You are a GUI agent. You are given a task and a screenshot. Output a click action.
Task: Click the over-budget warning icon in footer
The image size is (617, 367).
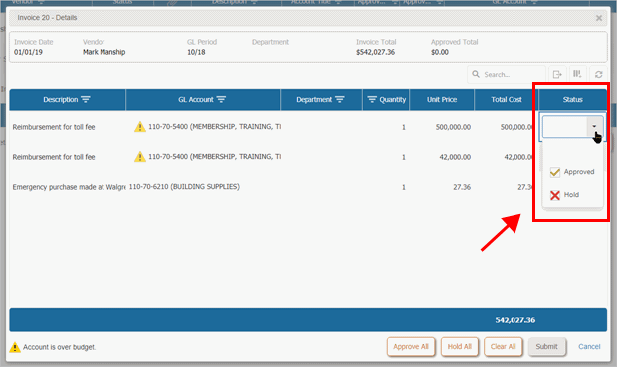tap(15, 347)
